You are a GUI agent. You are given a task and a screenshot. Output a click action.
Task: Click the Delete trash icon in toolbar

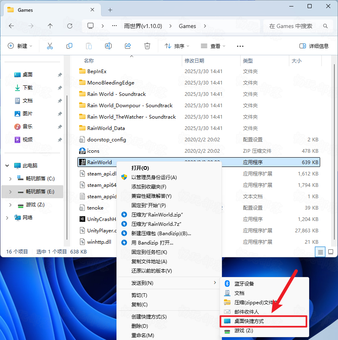(147, 46)
